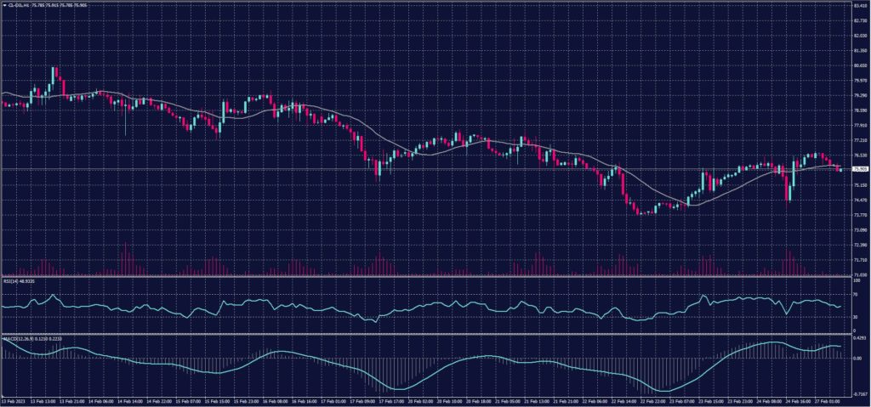
Task: Click the CL-OIL,H1 chart title text
Action: (x=19, y=5)
